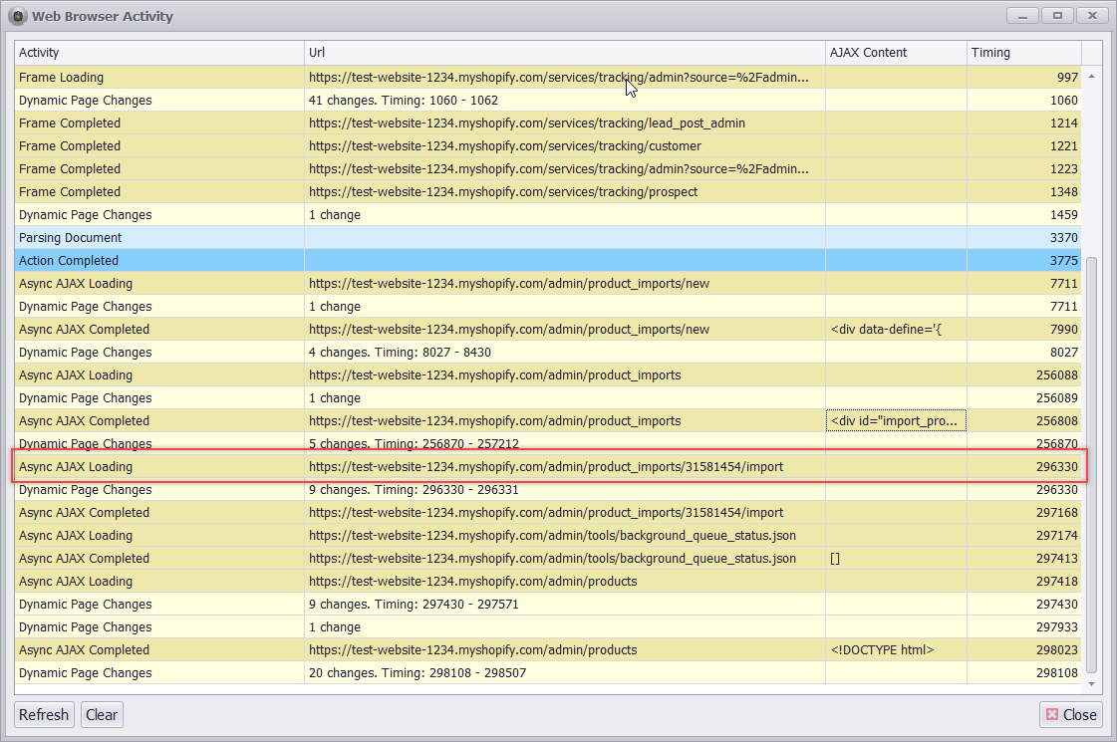The height and width of the screenshot is (742, 1117).
Task: Clear the activity log list
Action: coord(101,714)
